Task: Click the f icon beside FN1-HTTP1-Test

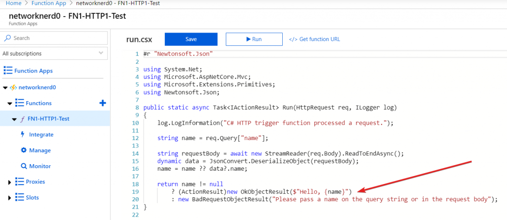Action: [x=22, y=119]
